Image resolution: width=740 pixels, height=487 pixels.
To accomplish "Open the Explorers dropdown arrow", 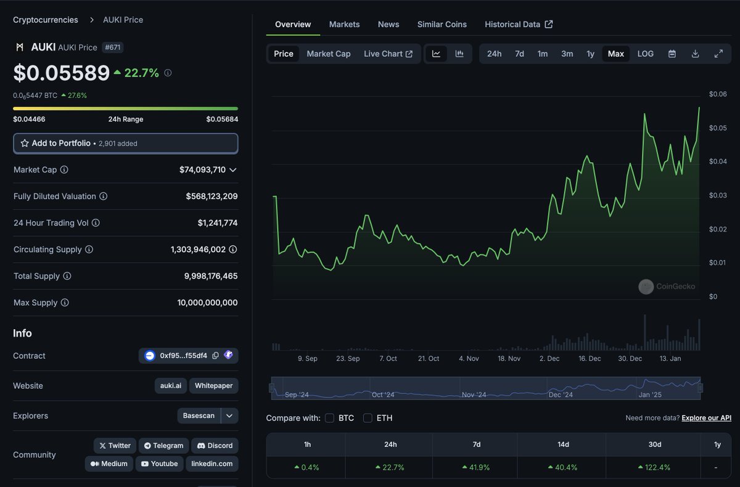I will pos(229,415).
